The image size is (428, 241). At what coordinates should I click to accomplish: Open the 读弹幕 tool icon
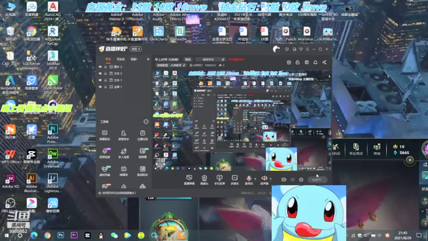142,153
